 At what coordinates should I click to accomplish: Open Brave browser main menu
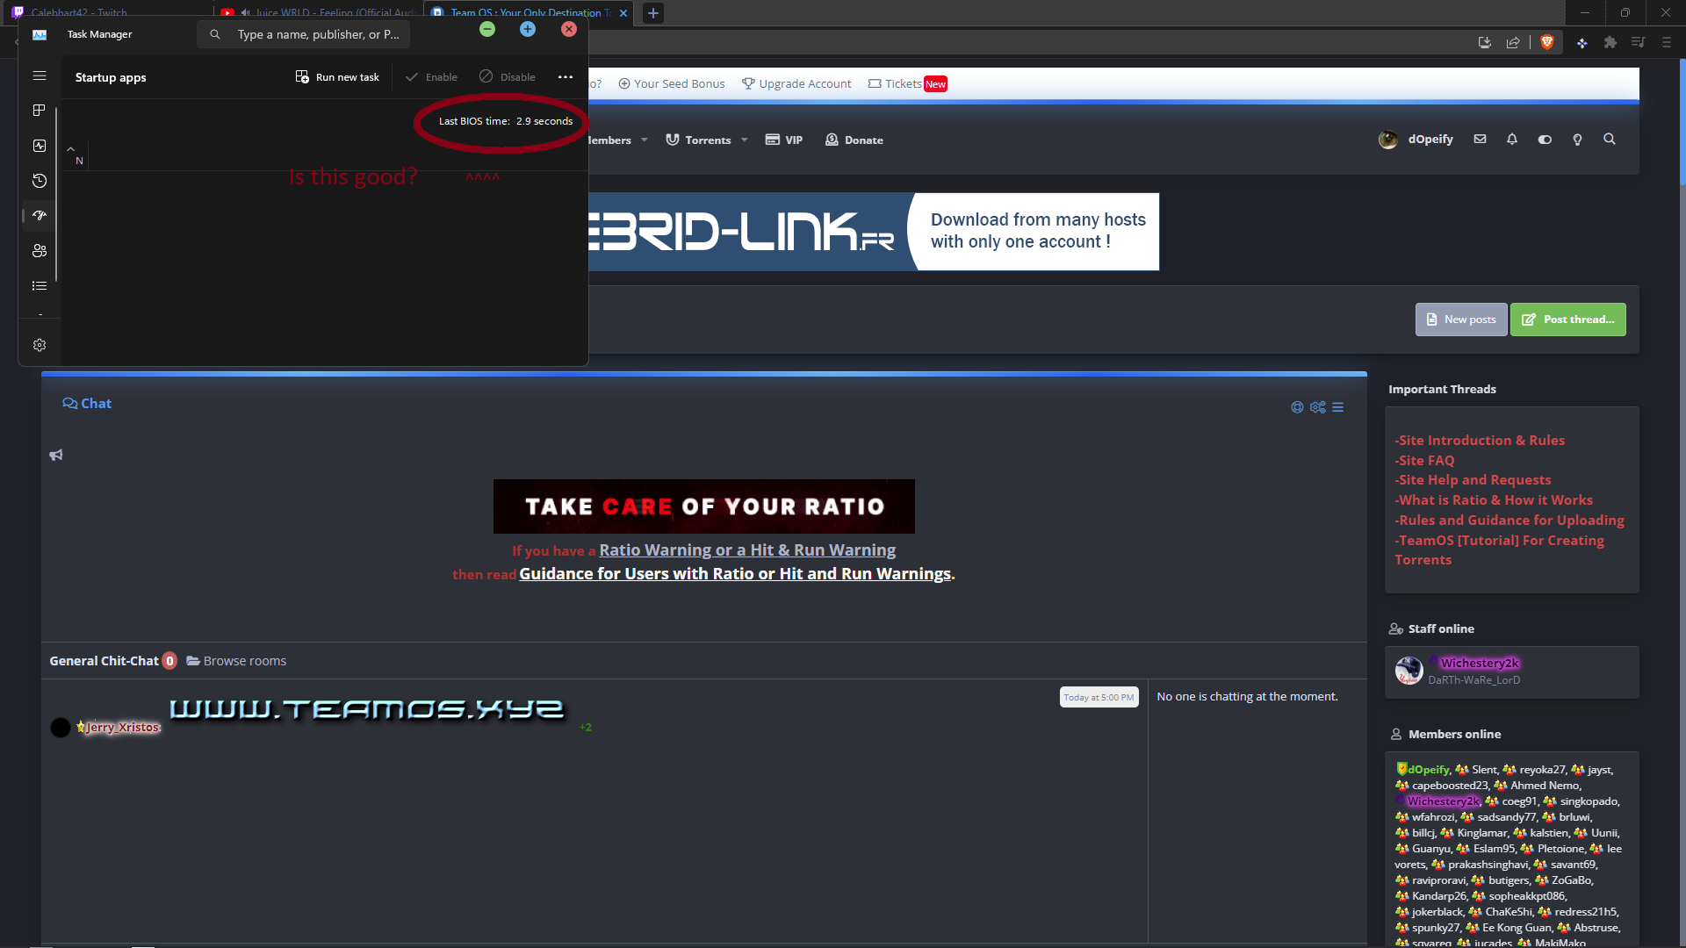coord(1667,42)
